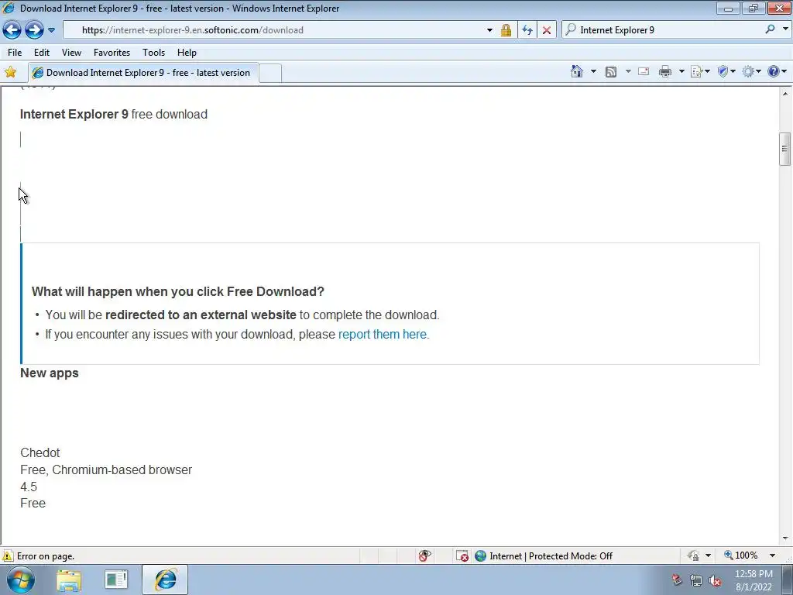Click the 'New apps' heading
The height and width of the screenshot is (595, 793).
point(50,373)
